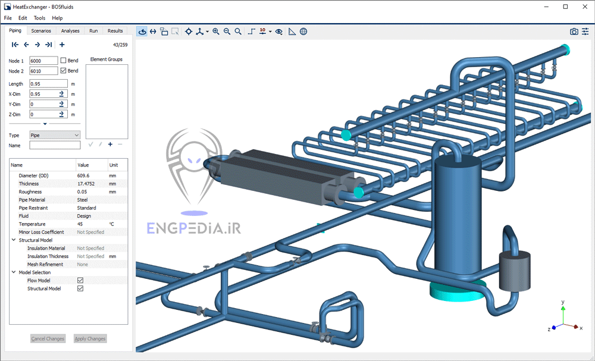
Task: Switch to the Scenarios tab
Action: tap(41, 31)
